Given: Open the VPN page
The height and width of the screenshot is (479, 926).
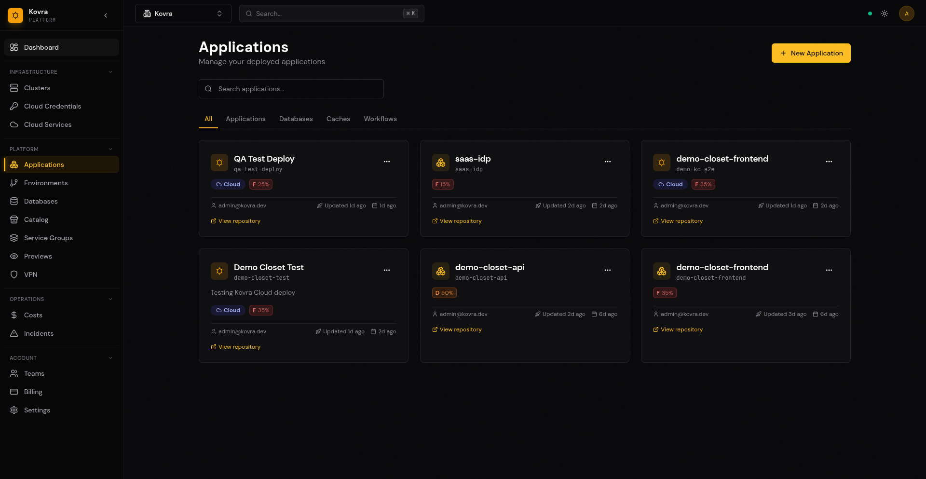Looking at the screenshot, I should coord(61,274).
